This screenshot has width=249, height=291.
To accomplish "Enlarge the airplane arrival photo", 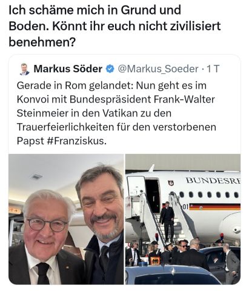I will pyautogui.click(x=183, y=219).
